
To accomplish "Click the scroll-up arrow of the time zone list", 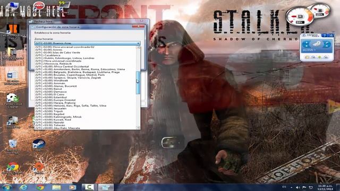I will point(138,47).
